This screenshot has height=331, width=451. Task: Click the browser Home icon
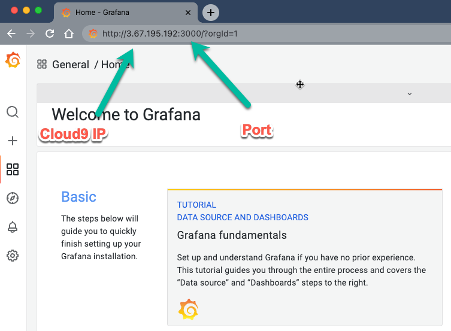pos(69,34)
